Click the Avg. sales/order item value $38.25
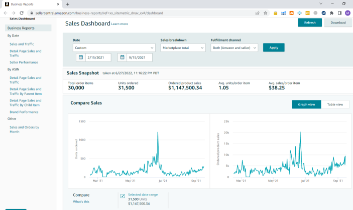 277,88
